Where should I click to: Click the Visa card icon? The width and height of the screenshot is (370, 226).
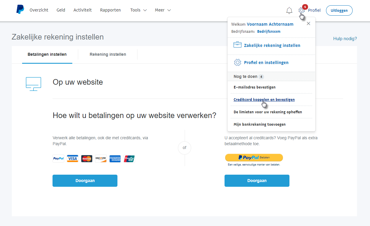[x=72, y=158]
